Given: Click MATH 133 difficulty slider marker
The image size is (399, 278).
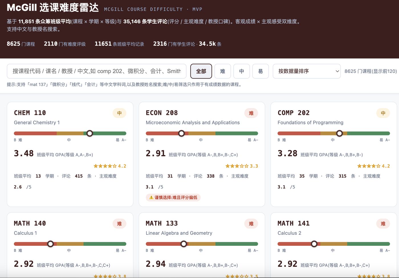Looking at the screenshot, I should point(184,244).
